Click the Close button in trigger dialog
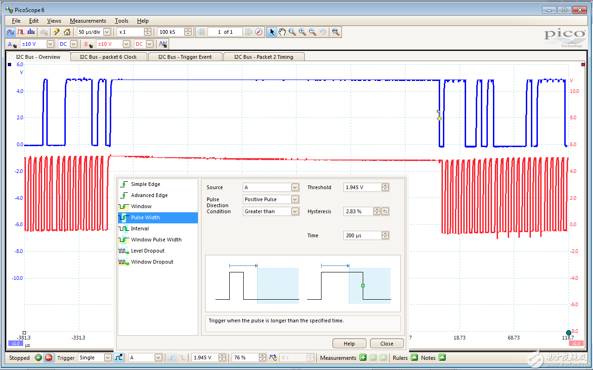The image size is (593, 370). click(386, 344)
